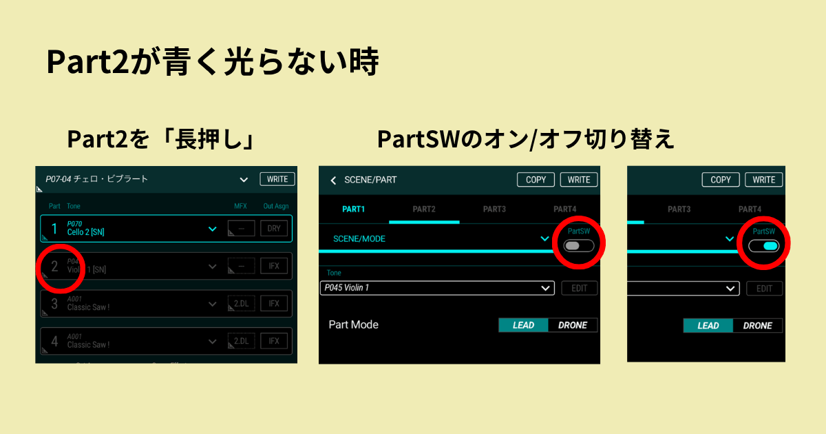Select DRONE beside the Part Mode label
The height and width of the screenshot is (434, 826).
(573, 325)
